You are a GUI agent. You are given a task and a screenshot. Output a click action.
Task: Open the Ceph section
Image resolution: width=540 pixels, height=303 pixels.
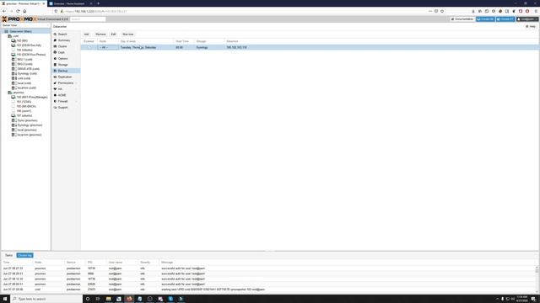coord(61,52)
